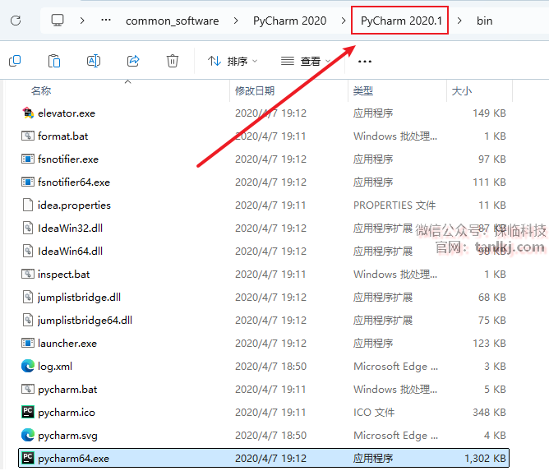549x471 pixels.
Task: Sort by the 名称 column header
Action: [x=41, y=90]
